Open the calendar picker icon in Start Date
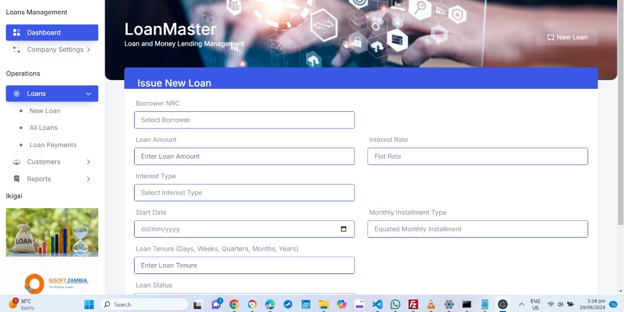Viewport: 624px width, 312px height. (x=344, y=229)
